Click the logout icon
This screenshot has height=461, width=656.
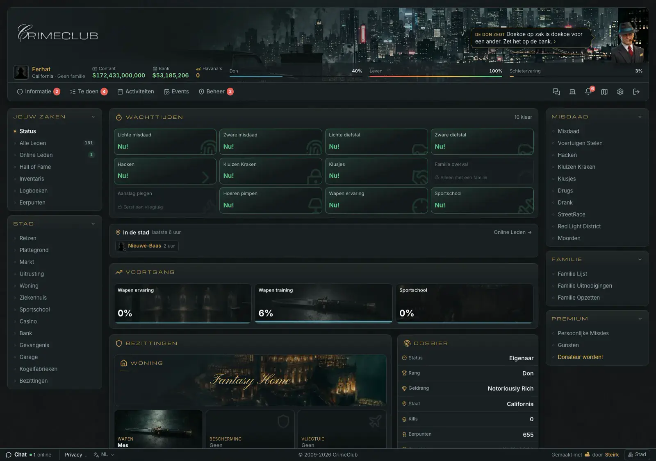pos(636,92)
